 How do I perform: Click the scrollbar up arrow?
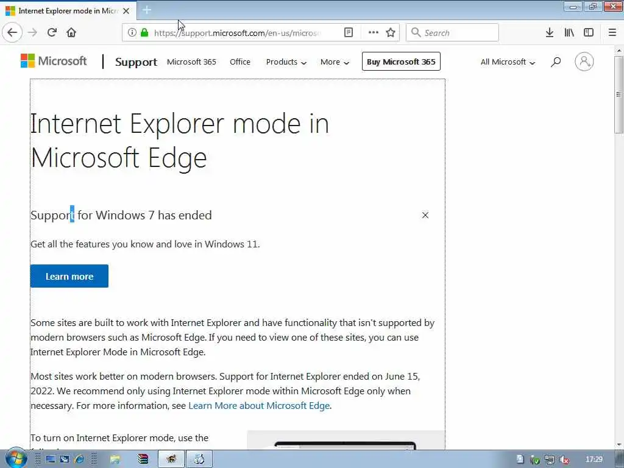(x=619, y=51)
